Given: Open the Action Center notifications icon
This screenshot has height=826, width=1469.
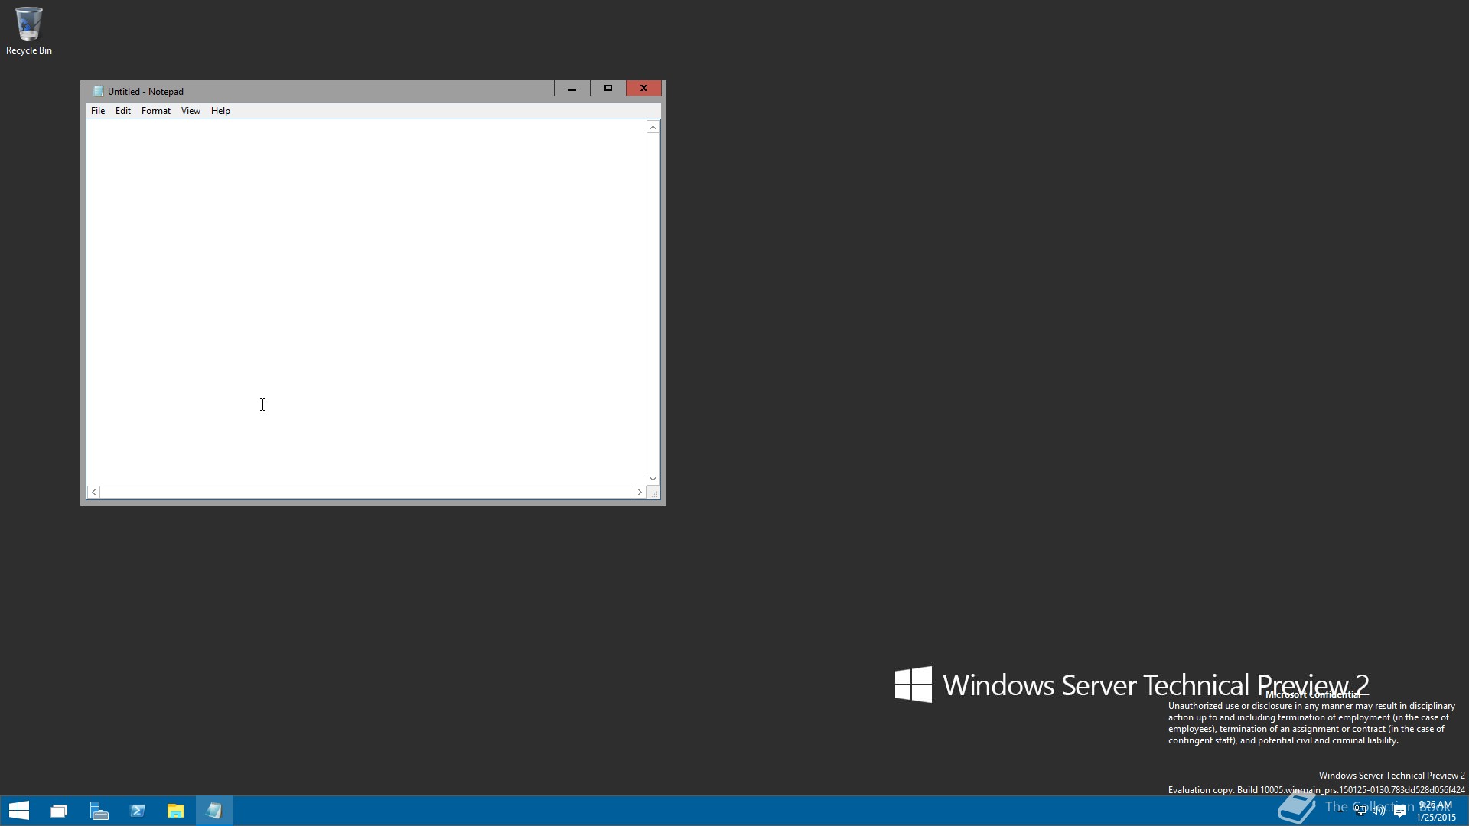Looking at the screenshot, I should [1400, 811].
